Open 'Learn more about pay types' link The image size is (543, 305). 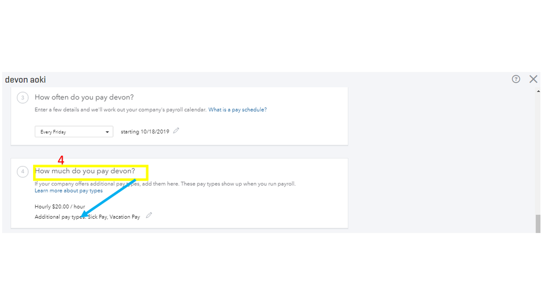(x=68, y=191)
